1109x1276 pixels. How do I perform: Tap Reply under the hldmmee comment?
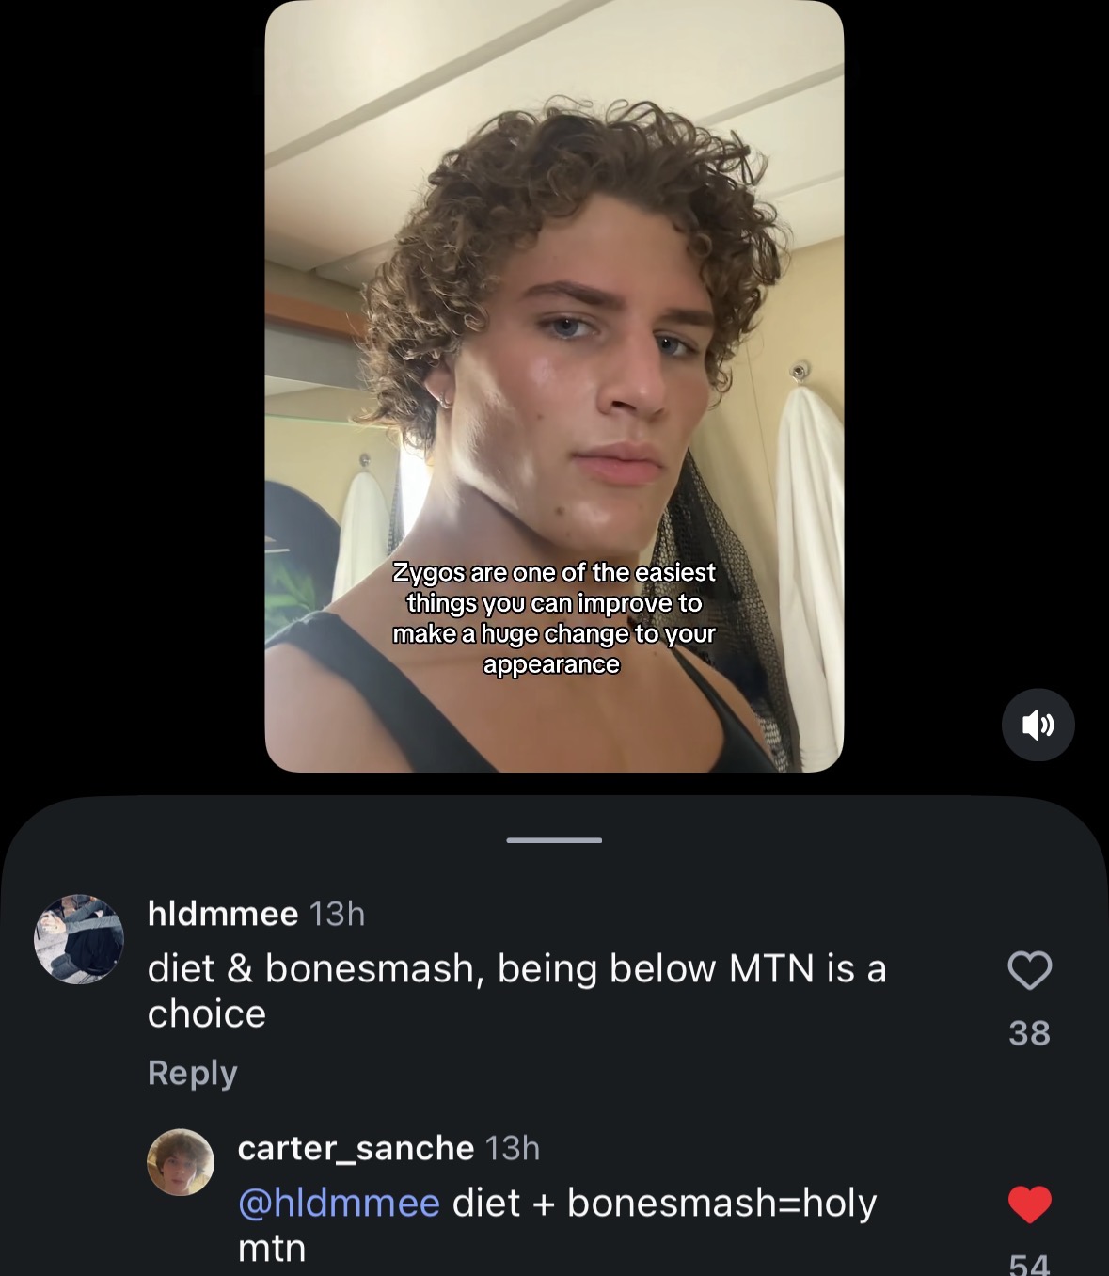pyautogui.click(x=192, y=1073)
